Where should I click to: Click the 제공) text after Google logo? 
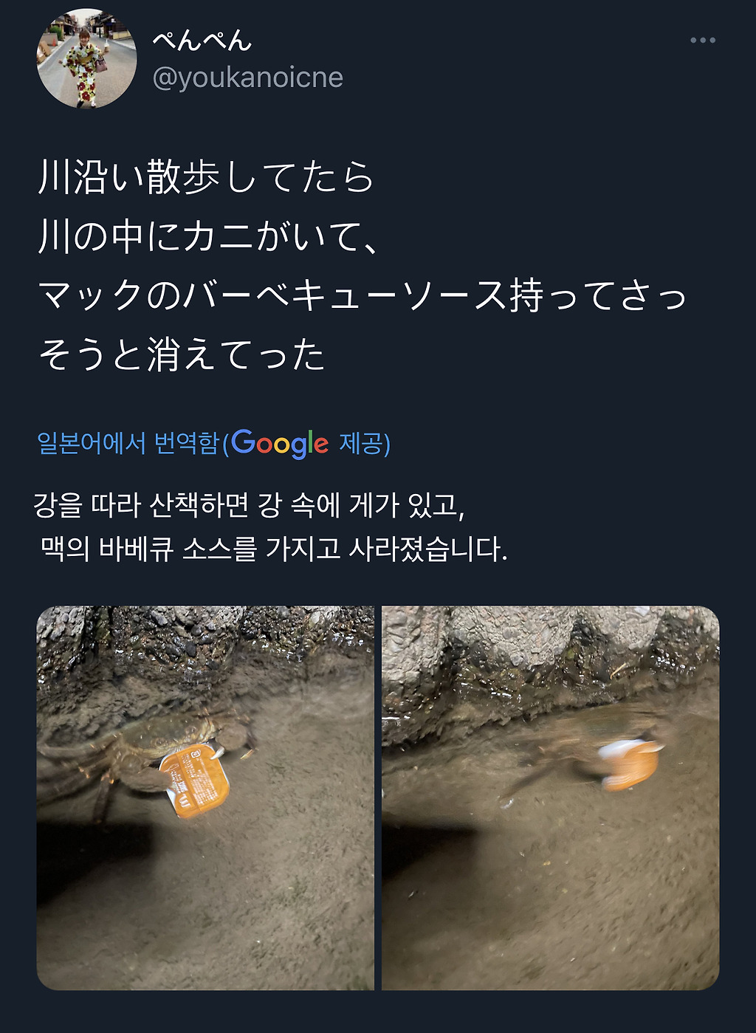(x=365, y=443)
